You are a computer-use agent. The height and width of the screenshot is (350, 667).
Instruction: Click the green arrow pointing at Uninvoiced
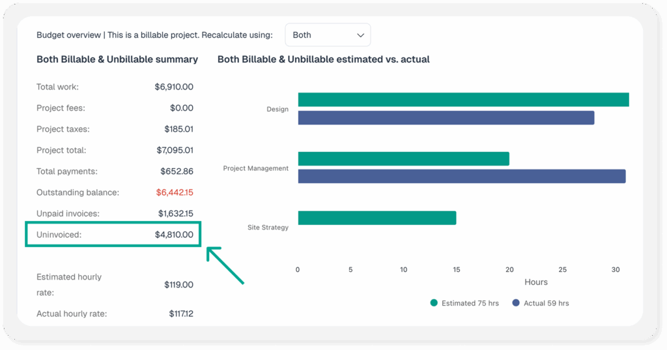(x=225, y=265)
